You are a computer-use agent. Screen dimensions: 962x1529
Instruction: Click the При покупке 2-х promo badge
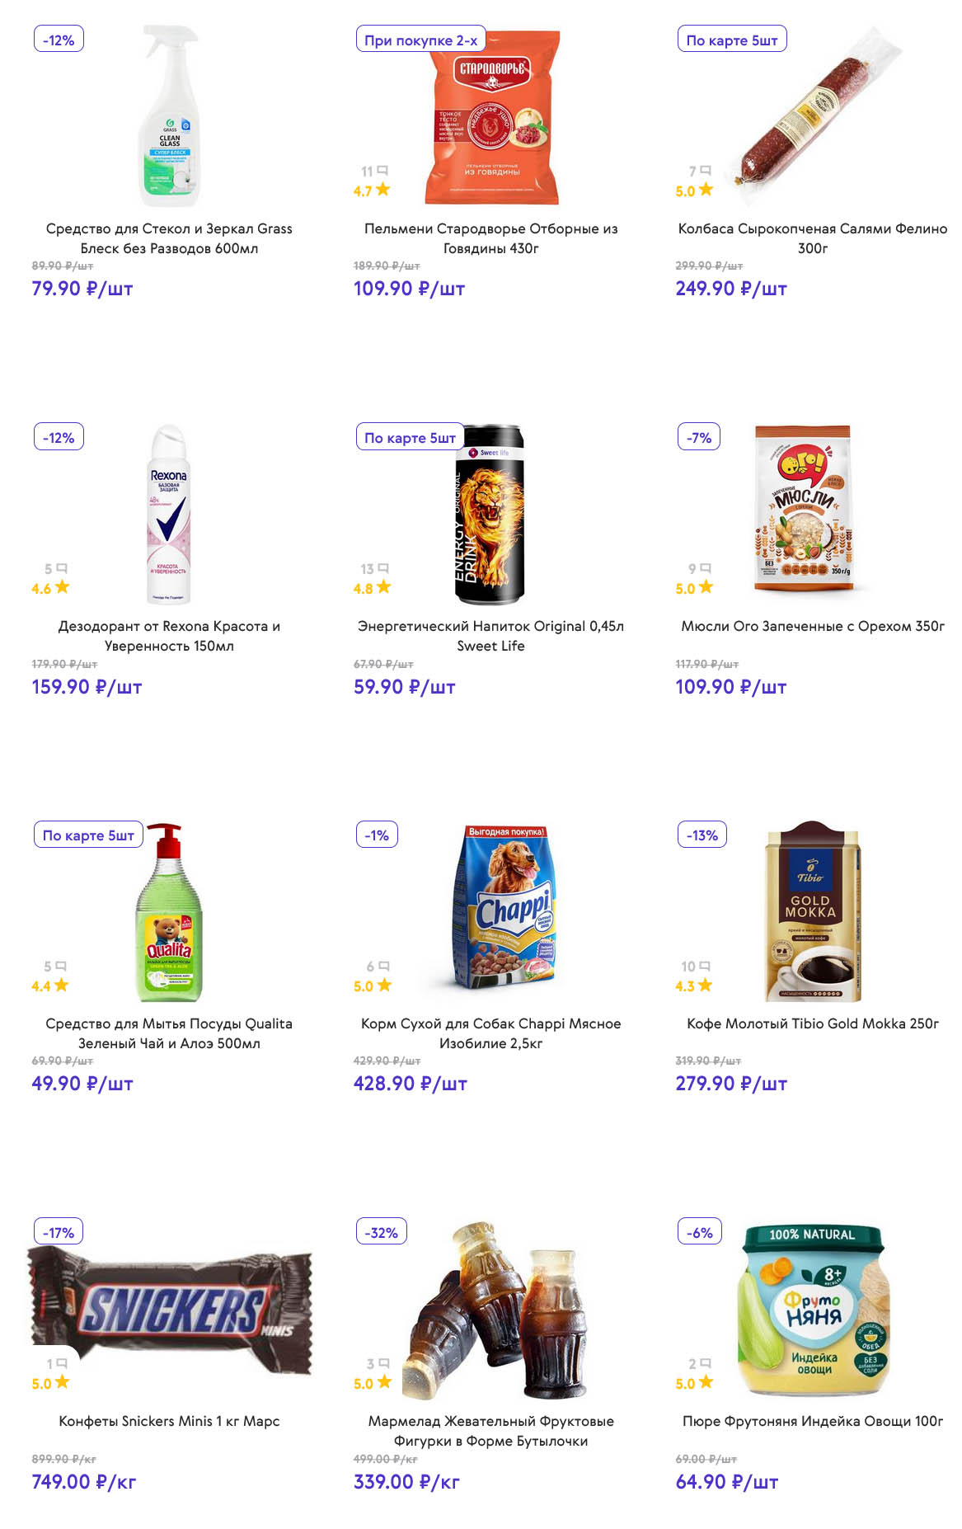click(x=420, y=40)
